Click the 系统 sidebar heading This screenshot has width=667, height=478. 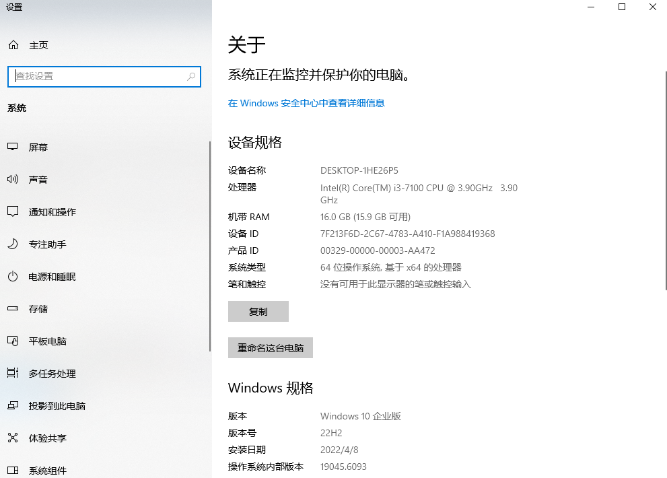point(17,108)
